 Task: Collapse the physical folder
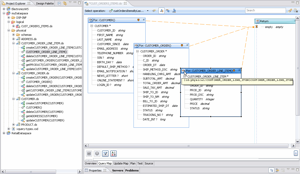point(9,30)
